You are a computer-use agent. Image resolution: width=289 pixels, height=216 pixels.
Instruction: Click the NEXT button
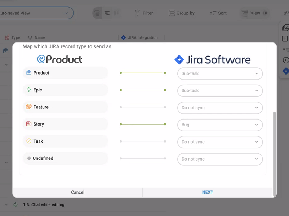[208, 192]
